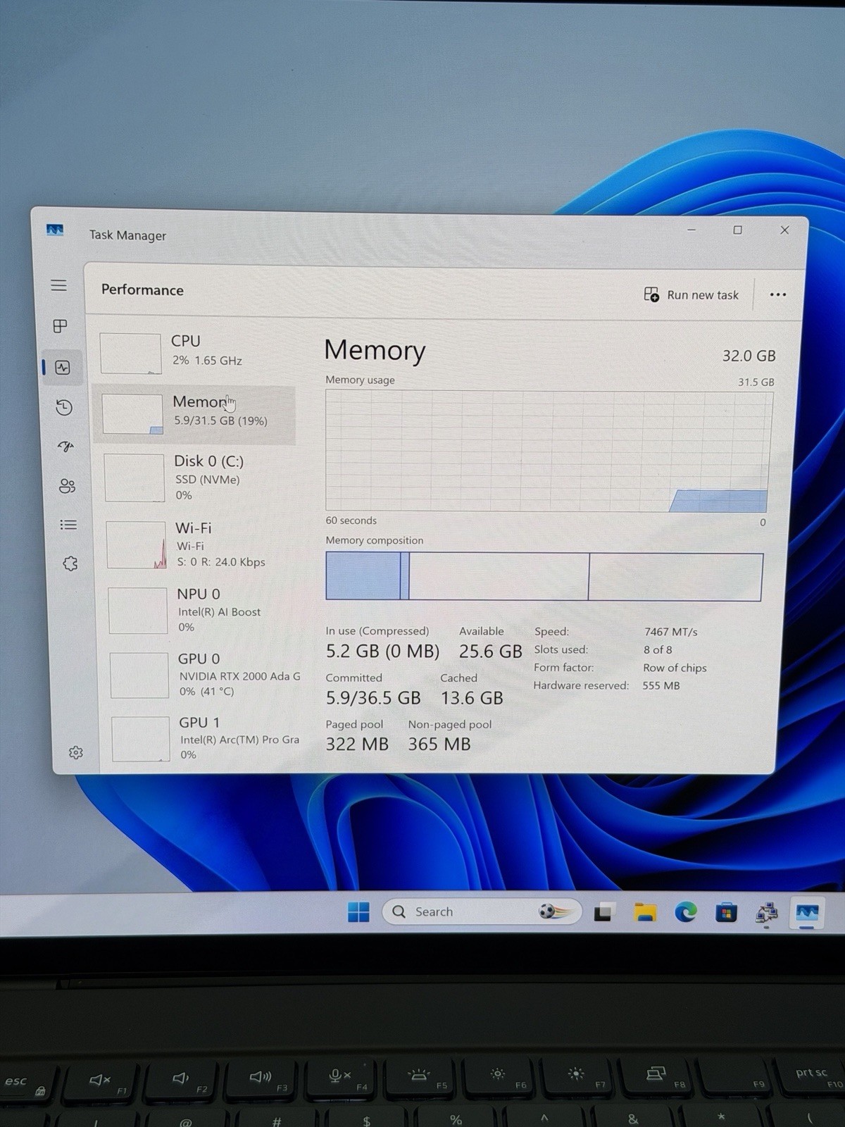The height and width of the screenshot is (1127, 845).
Task: Open Task Manager settings gear
Action: tap(76, 752)
